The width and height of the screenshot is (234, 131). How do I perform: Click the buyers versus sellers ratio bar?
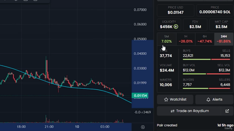pyautogui.click(x=206, y=88)
